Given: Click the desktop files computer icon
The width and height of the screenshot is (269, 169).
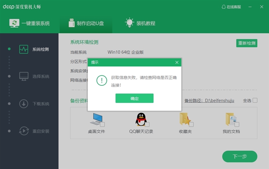Looking at the screenshot, I should (97, 119).
